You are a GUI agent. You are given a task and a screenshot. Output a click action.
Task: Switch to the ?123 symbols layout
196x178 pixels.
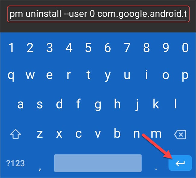tap(15, 163)
